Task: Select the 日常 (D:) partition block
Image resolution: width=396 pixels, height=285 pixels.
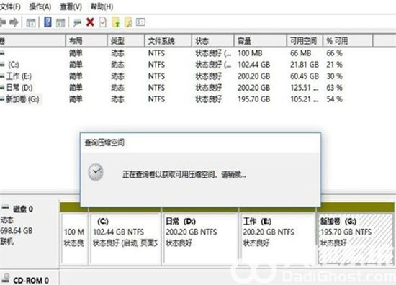Action: 201,238
